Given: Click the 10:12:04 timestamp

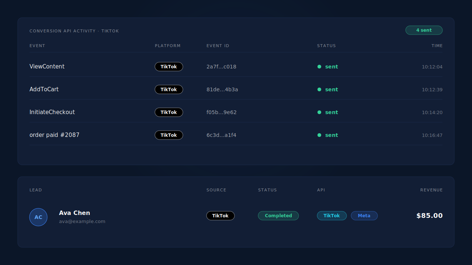Looking at the screenshot, I should coord(432,67).
